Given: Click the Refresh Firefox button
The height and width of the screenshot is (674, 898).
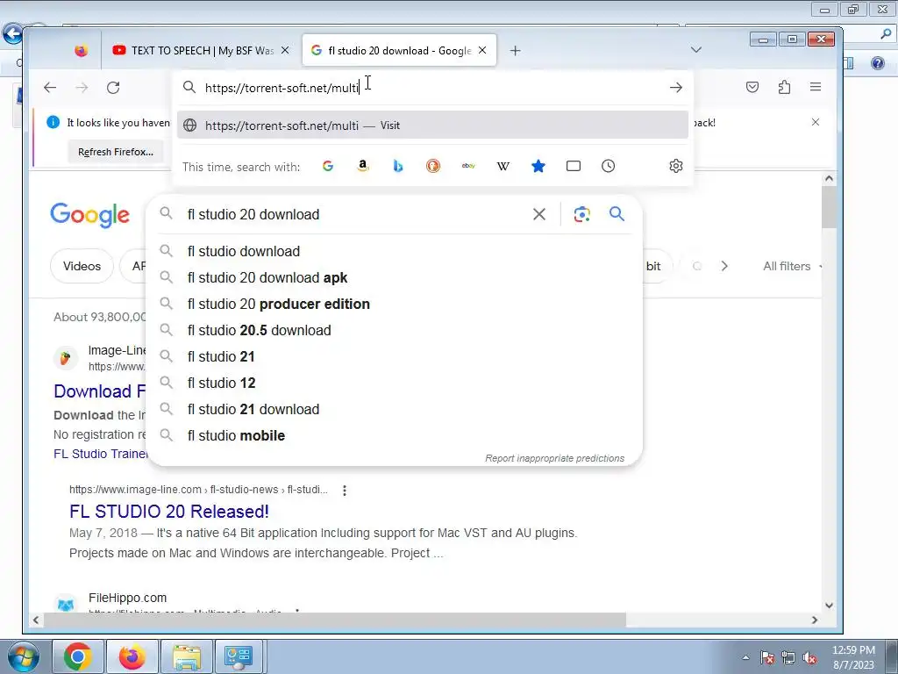Looking at the screenshot, I should [x=116, y=152].
